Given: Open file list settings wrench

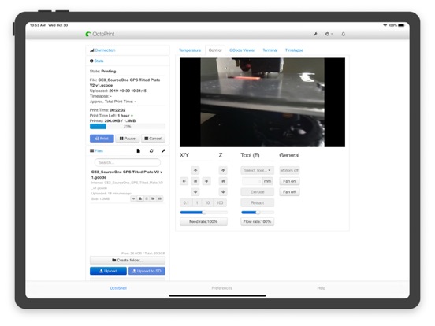Looking at the screenshot, I should [x=163, y=151].
